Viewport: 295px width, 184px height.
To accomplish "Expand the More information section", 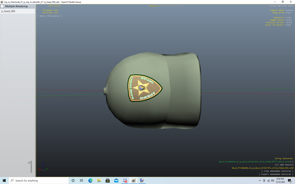I will pyautogui.click(x=50, y=16).
